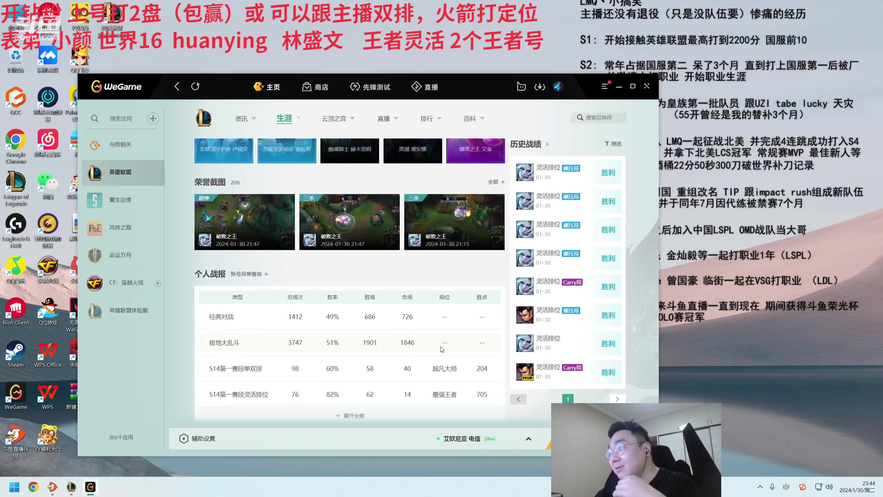Open Steam desktop shortcut
This screenshot has height=497, width=883.
pyautogui.click(x=16, y=354)
